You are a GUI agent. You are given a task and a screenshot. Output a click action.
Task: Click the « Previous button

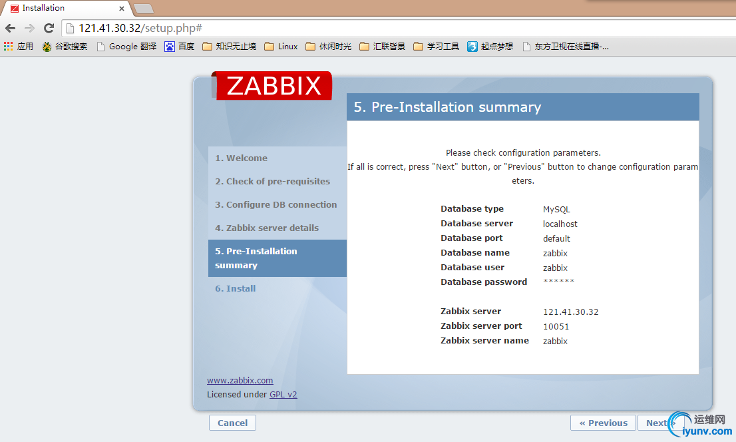[603, 423]
